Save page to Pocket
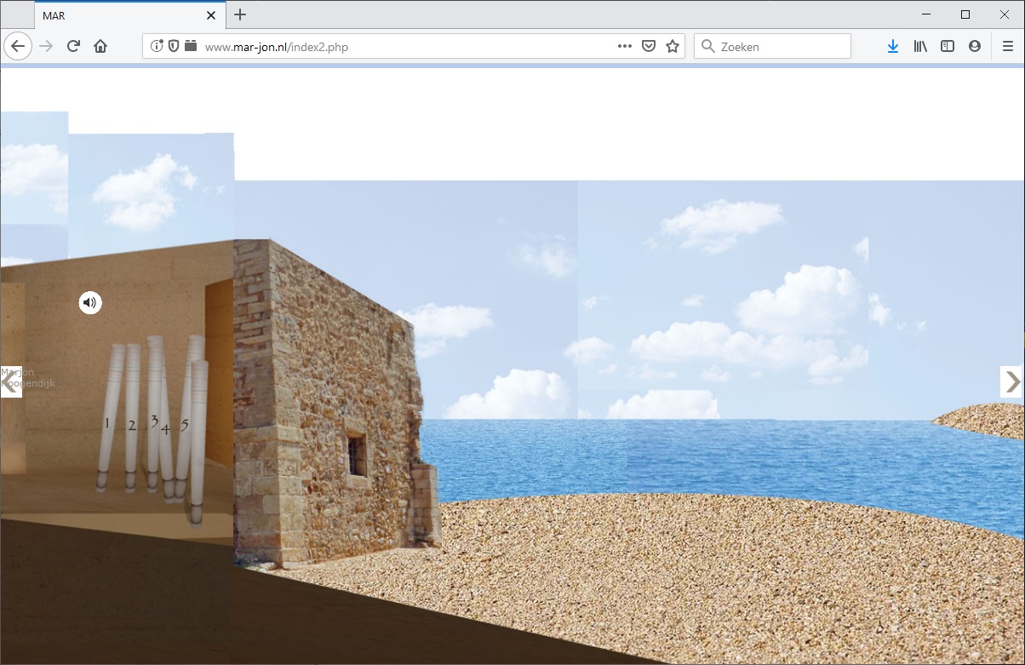The image size is (1025, 665). click(x=649, y=47)
